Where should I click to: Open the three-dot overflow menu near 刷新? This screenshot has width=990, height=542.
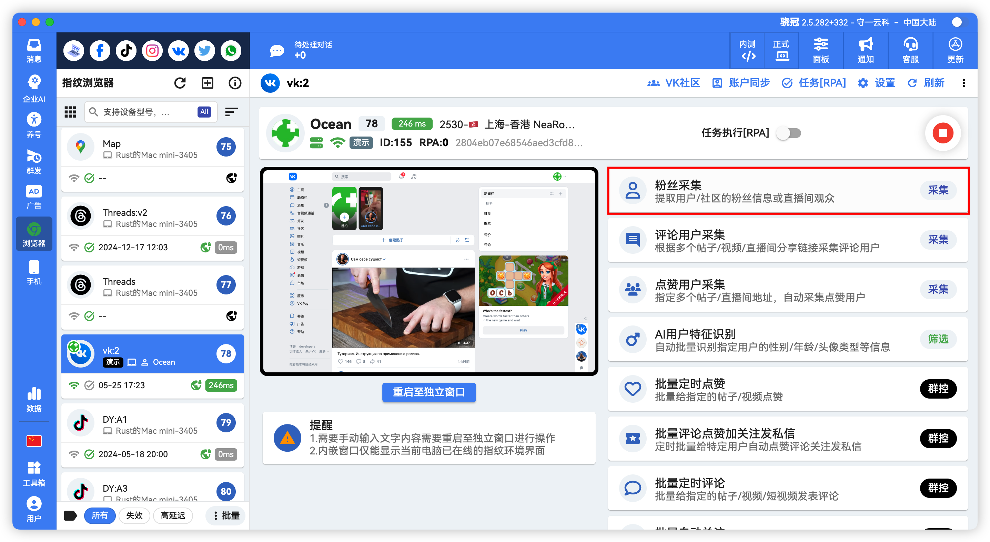tap(964, 83)
